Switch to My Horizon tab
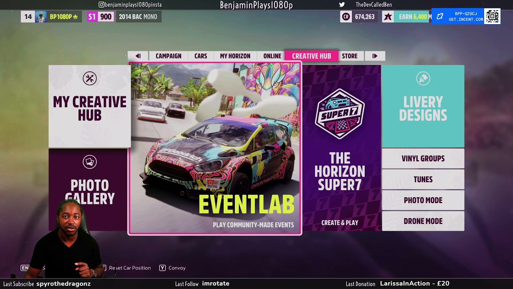The width and height of the screenshot is (513, 289). click(235, 56)
